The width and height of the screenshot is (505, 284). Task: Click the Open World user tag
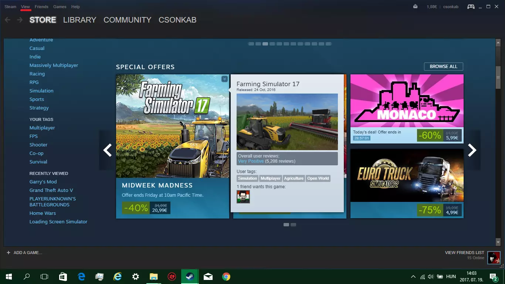point(318,178)
